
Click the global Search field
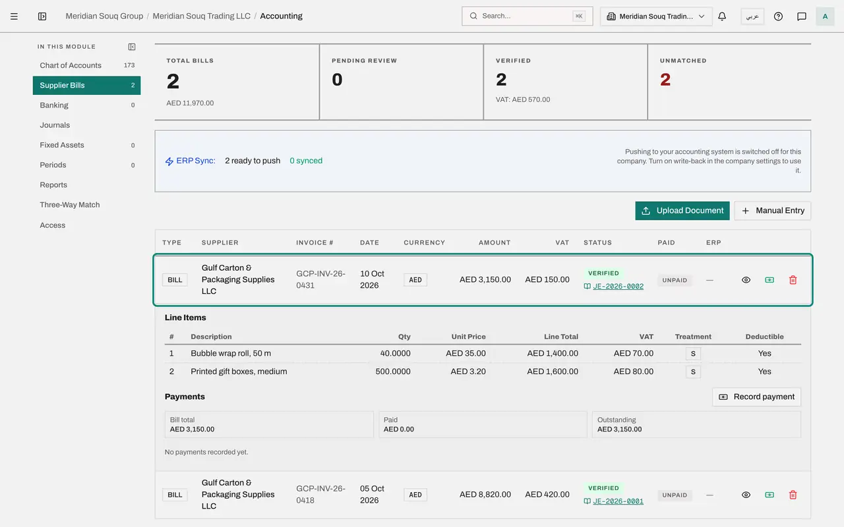point(527,16)
